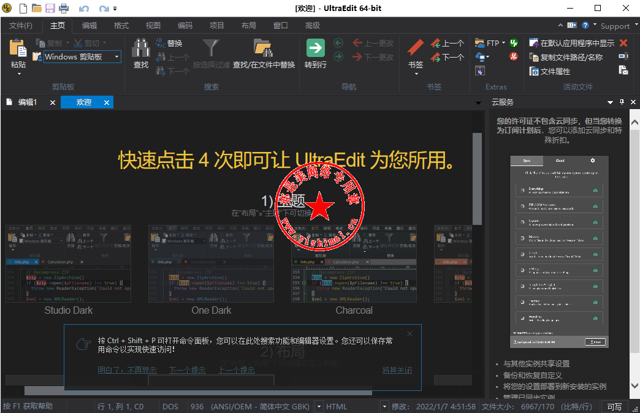The width and height of the screenshot is (640, 413).
Task: Click the DOS line ending indicator
Action: (170, 406)
